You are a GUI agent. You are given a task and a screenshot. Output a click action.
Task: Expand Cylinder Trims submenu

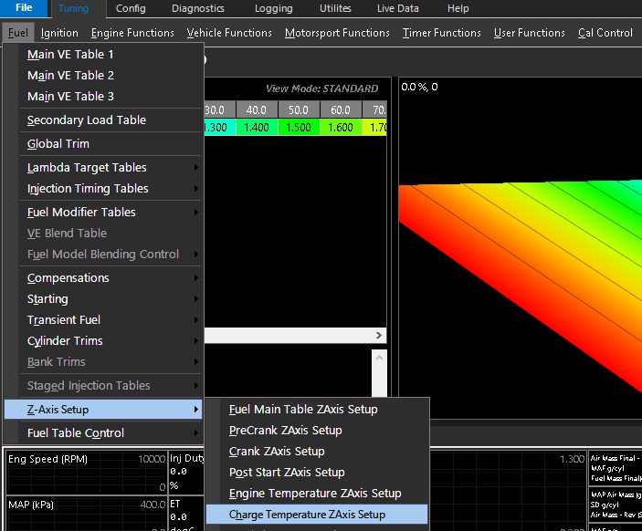pyautogui.click(x=103, y=340)
